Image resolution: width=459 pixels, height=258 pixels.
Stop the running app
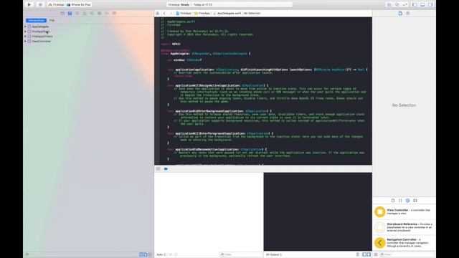coord(40,5)
